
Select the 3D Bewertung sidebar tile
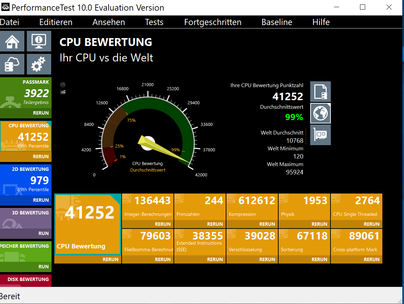point(26,218)
